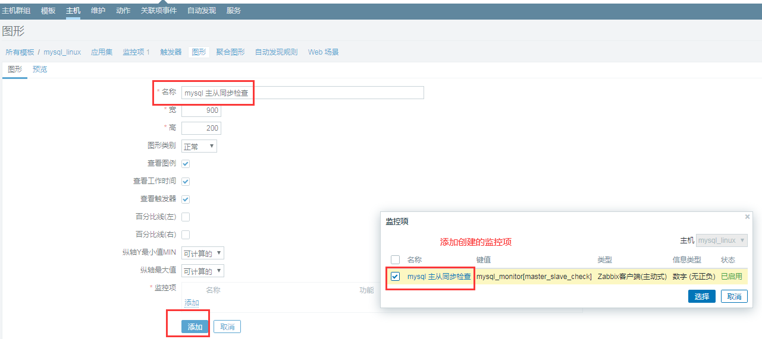
Task: Click 键值 column header in popup
Action: 484,260
